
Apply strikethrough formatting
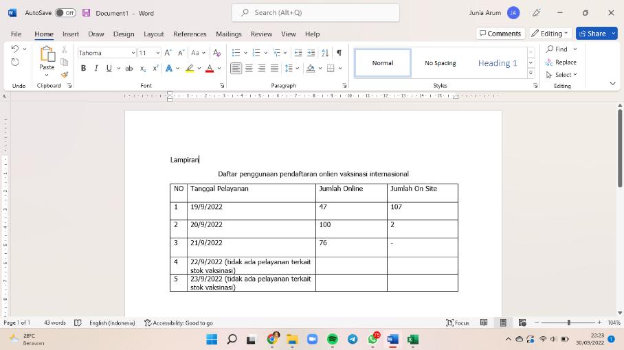click(129, 69)
